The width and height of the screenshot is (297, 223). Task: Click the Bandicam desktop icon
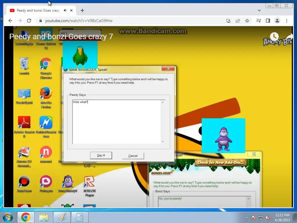pyautogui.click(x=24, y=184)
